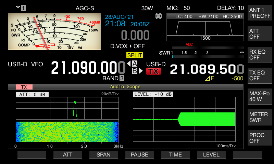
Task: Click the analog S-meter panel
Action: 54,31
